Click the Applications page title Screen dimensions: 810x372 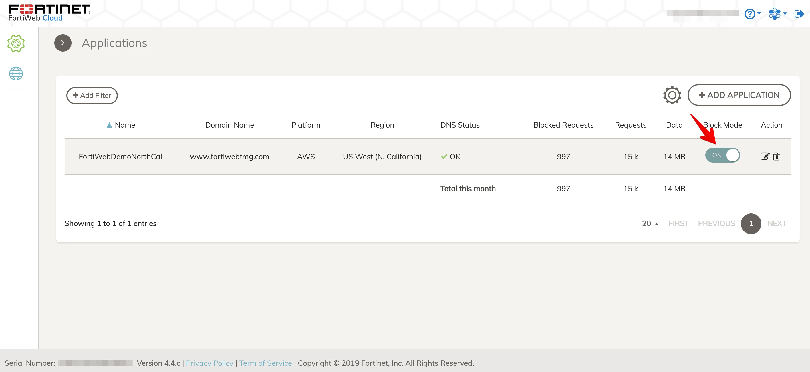click(x=114, y=43)
